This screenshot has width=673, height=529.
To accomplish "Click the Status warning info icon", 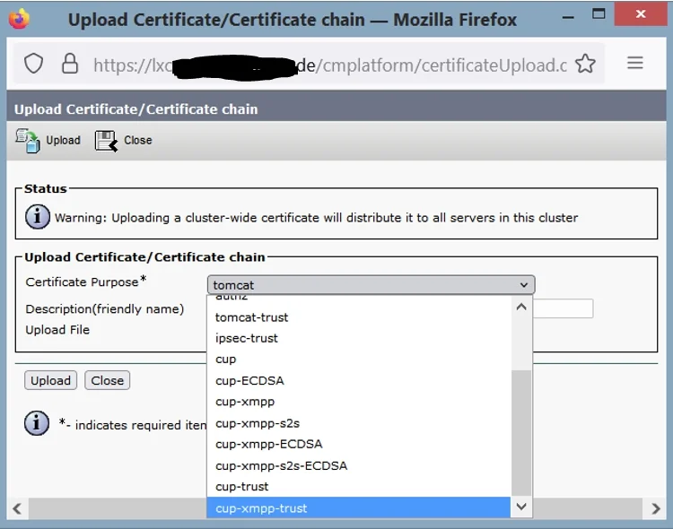I will (x=38, y=217).
